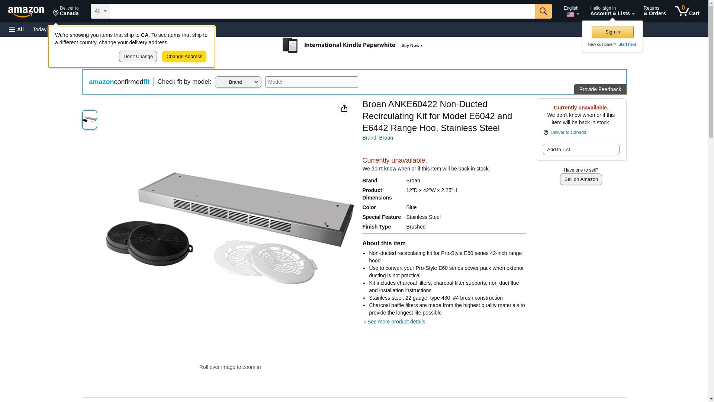
Task: Expand See more product details
Action: [396, 322]
